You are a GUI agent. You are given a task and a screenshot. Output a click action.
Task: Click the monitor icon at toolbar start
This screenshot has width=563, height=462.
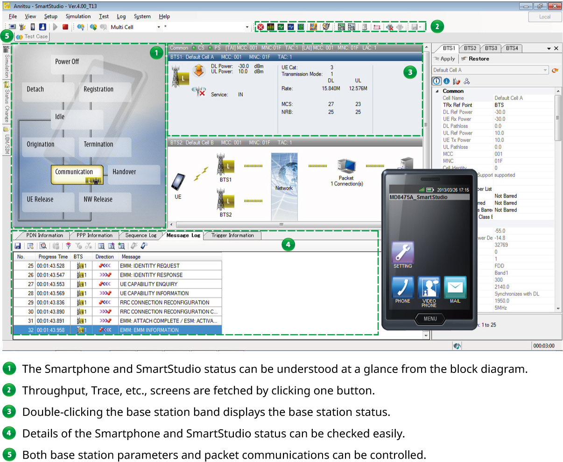pyautogui.click(x=13, y=27)
